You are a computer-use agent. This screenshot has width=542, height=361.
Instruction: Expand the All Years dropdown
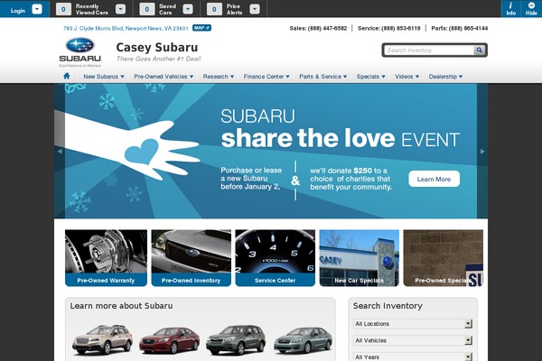tap(413, 356)
